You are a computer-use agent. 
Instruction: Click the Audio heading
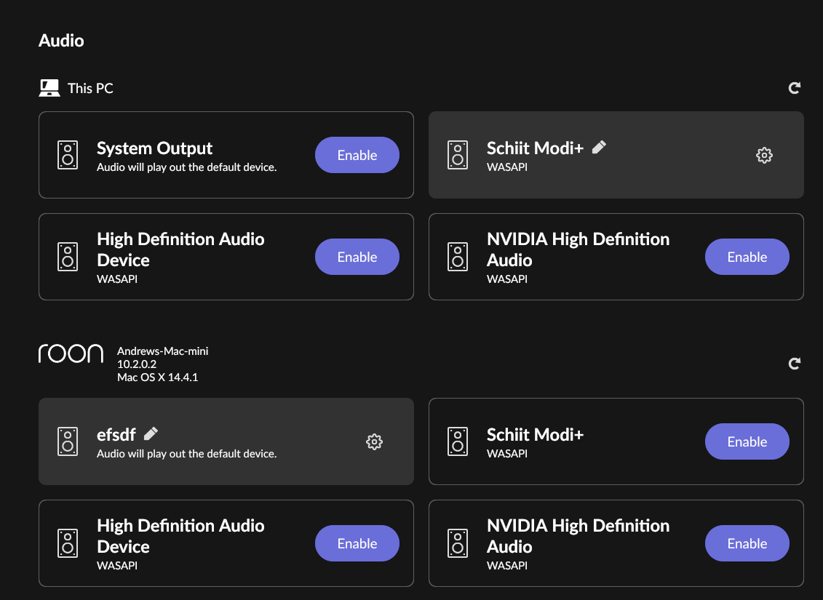61,41
